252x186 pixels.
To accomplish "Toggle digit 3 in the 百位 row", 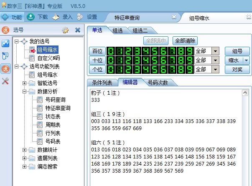I will pos(137,51).
